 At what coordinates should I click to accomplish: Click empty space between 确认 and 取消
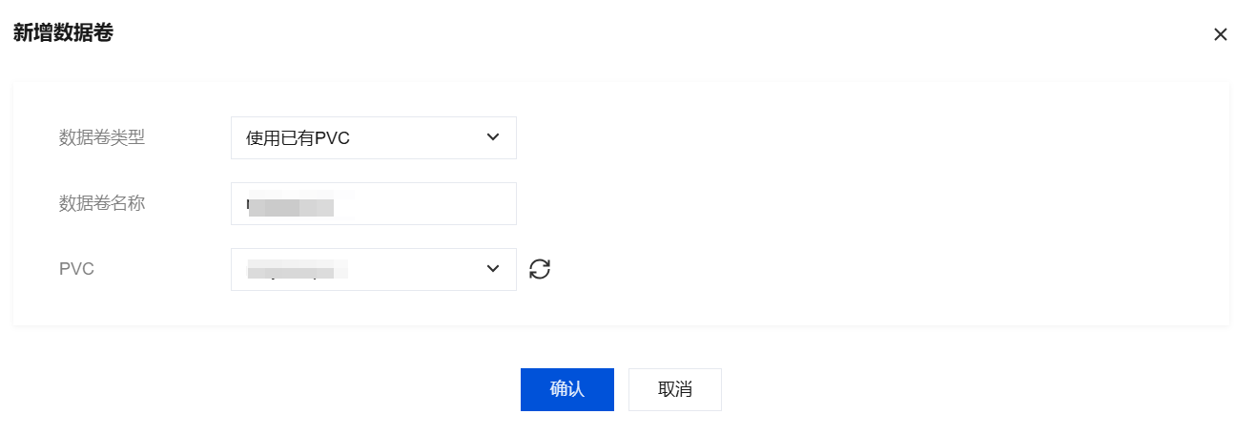pyautogui.click(x=621, y=389)
